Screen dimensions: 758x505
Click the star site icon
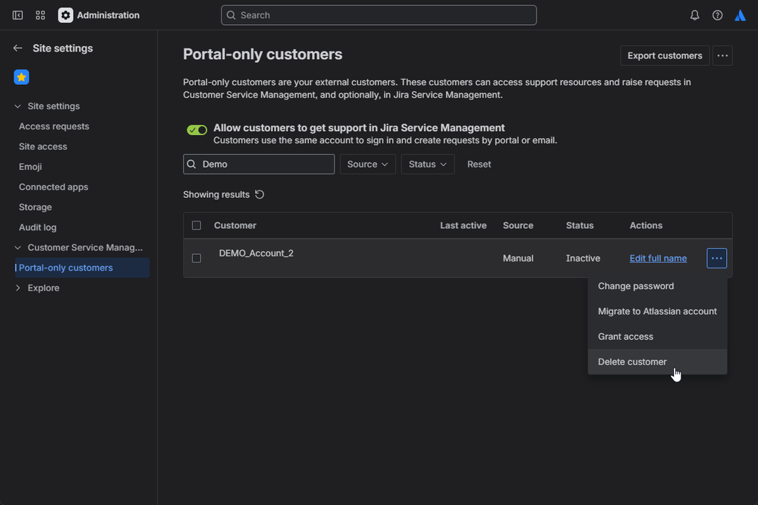pyautogui.click(x=21, y=77)
